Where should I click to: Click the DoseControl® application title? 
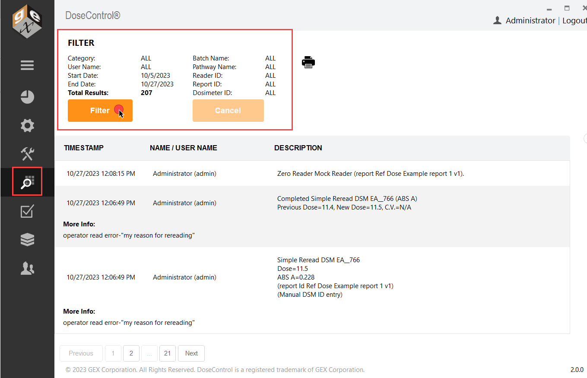coord(93,16)
